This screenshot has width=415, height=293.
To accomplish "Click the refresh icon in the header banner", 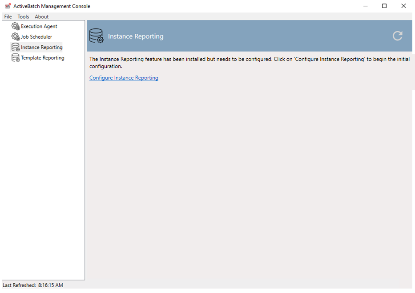I will click(397, 36).
